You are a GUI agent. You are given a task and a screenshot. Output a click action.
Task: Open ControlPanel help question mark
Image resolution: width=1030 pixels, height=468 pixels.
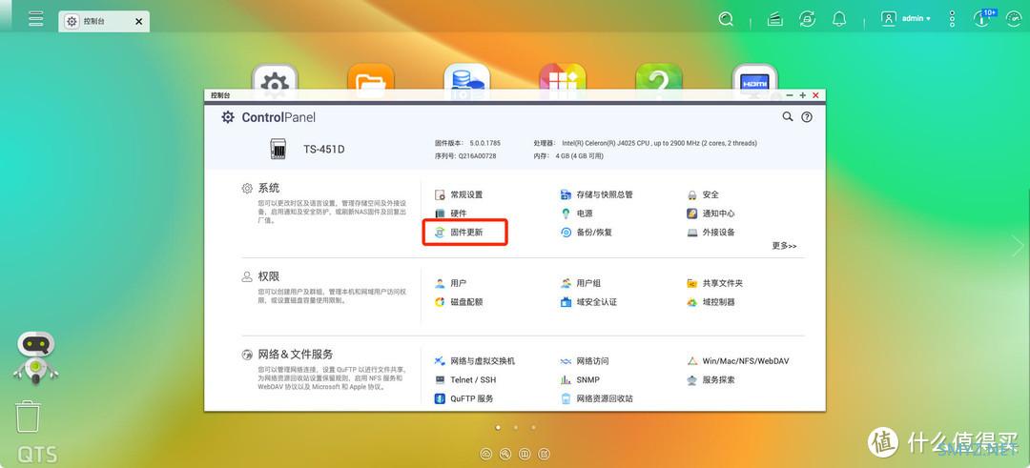tap(807, 117)
